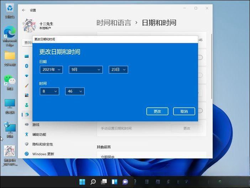
Task: Launch the Microsoft Edge desktop shortcut
Action: [x=10, y=36]
